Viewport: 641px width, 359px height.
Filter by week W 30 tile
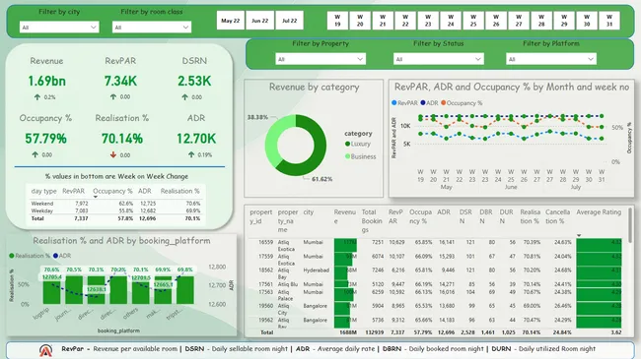(x=587, y=21)
